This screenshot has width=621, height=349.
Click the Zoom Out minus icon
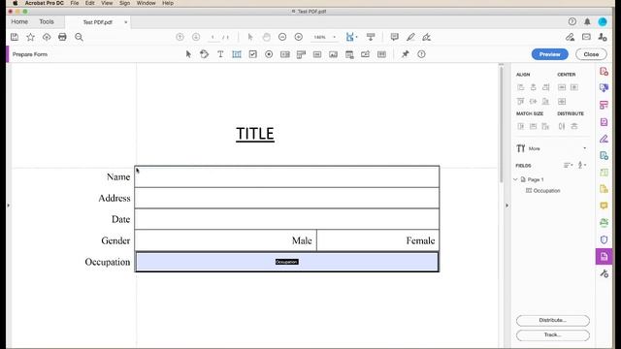[x=282, y=37]
